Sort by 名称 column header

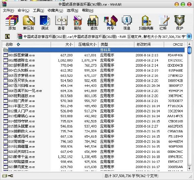[27, 44]
